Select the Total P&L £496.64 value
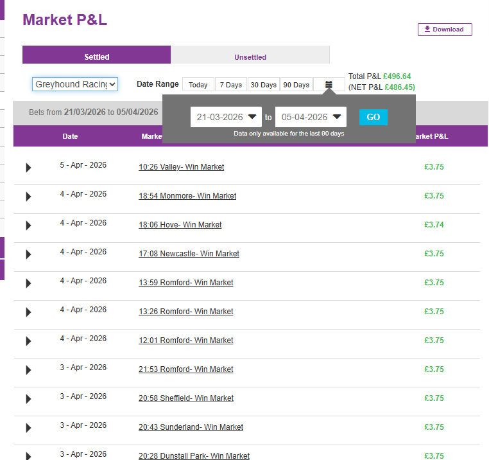This screenshot has width=489, height=460. point(397,76)
